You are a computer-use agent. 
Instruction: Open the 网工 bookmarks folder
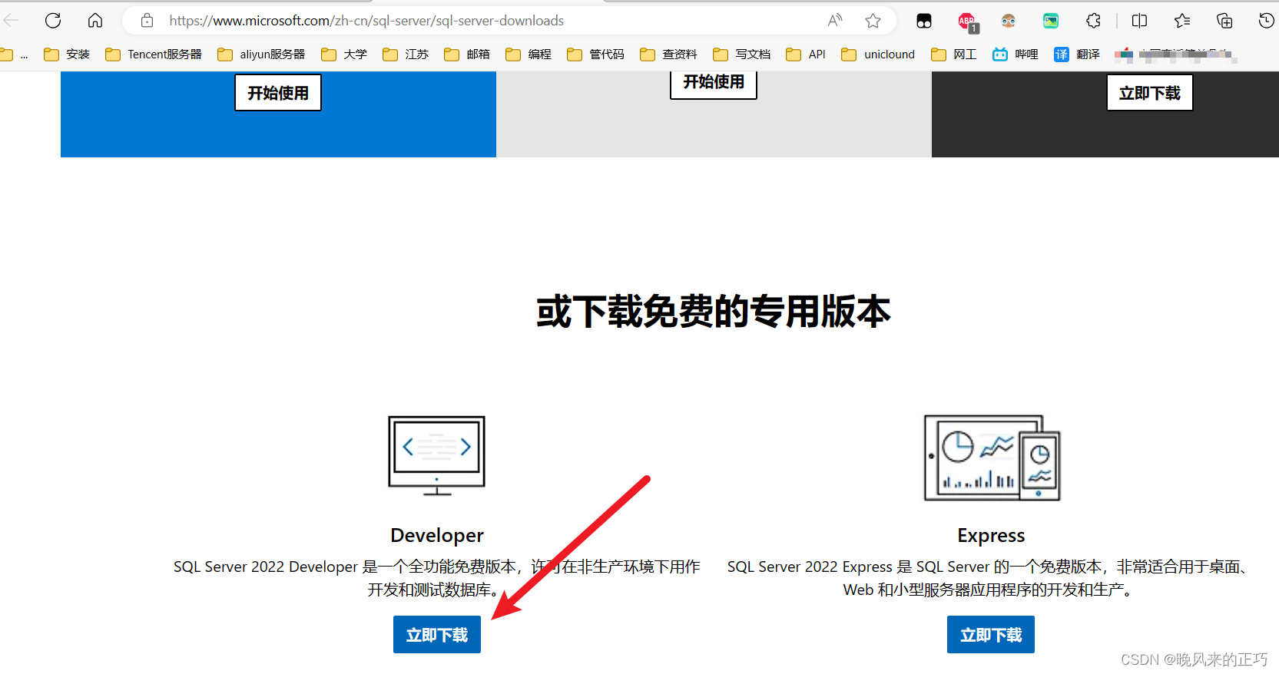(953, 55)
